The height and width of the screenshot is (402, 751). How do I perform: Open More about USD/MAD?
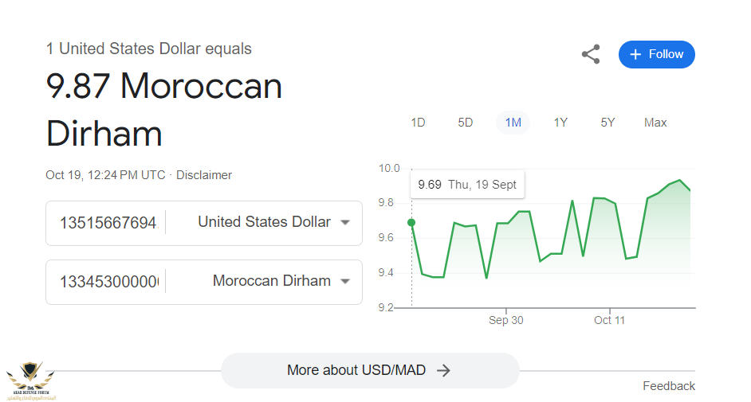(369, 370)
